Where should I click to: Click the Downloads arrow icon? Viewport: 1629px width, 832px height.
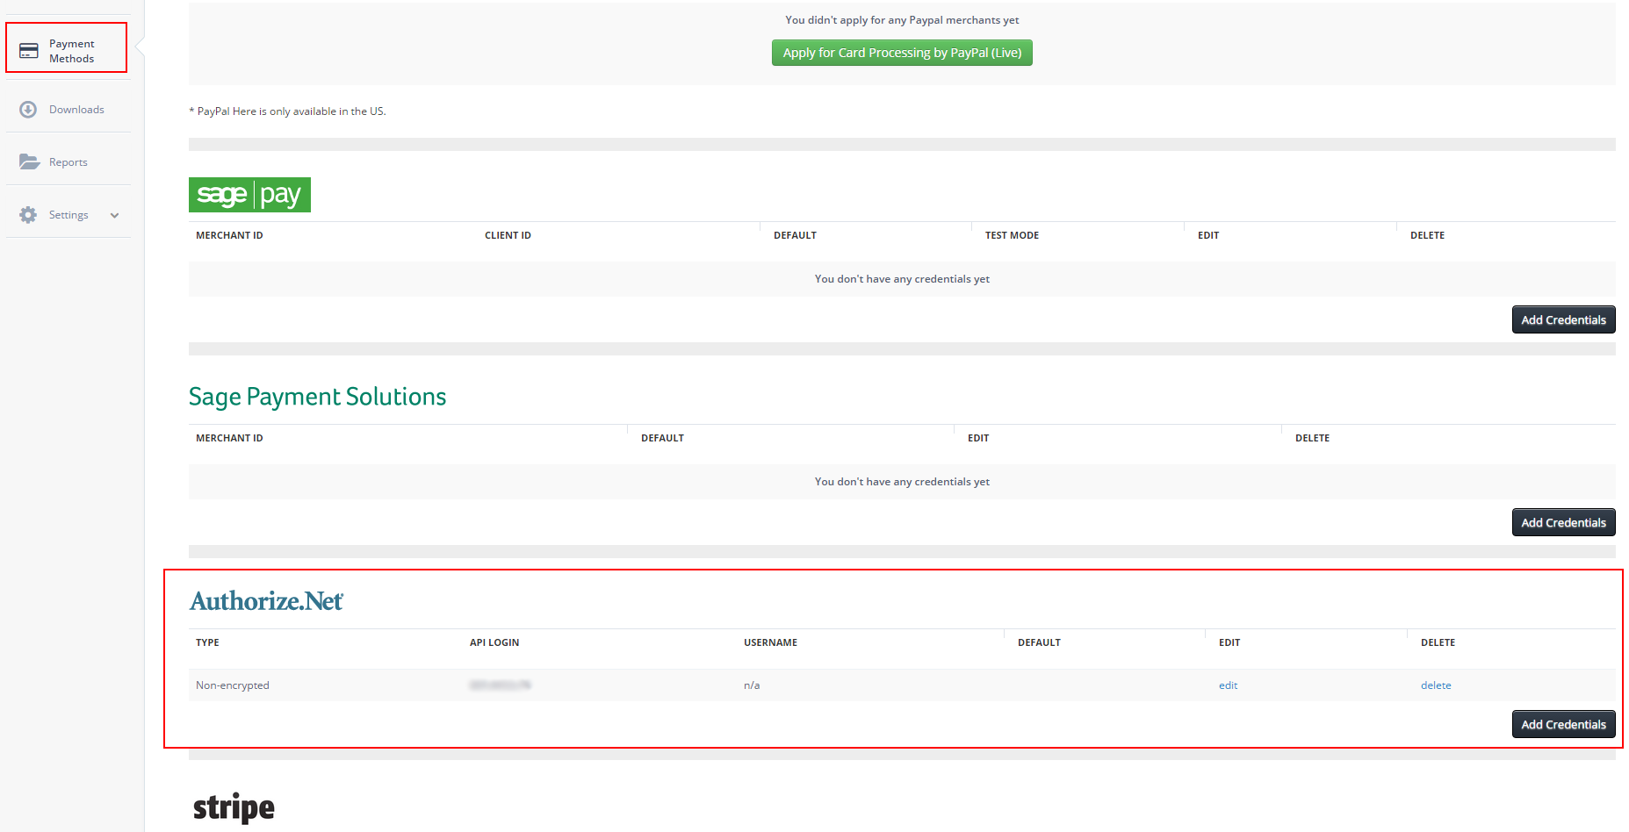point(28,110)
